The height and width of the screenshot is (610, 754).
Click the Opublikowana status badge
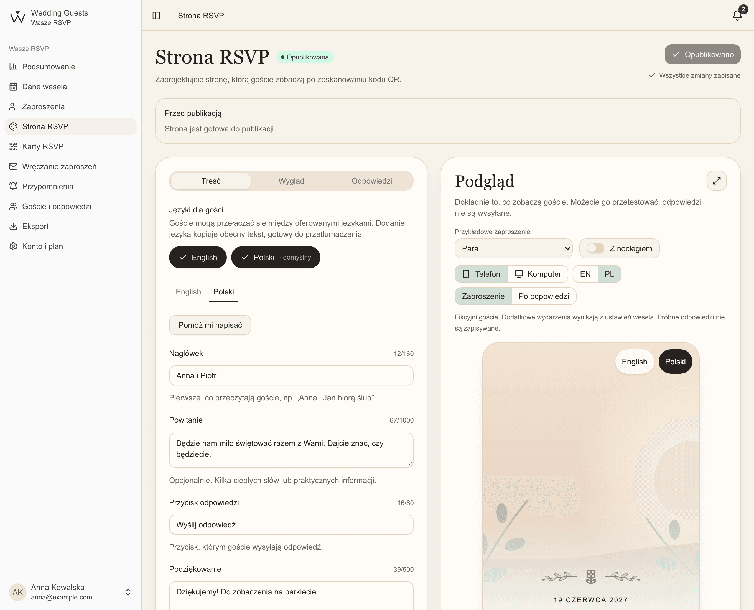305,57
